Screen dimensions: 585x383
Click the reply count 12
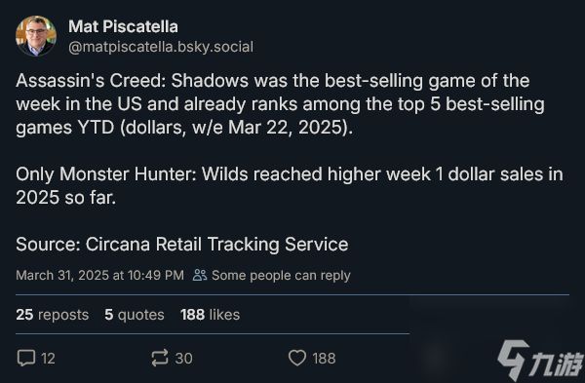[x=48, y=359]
